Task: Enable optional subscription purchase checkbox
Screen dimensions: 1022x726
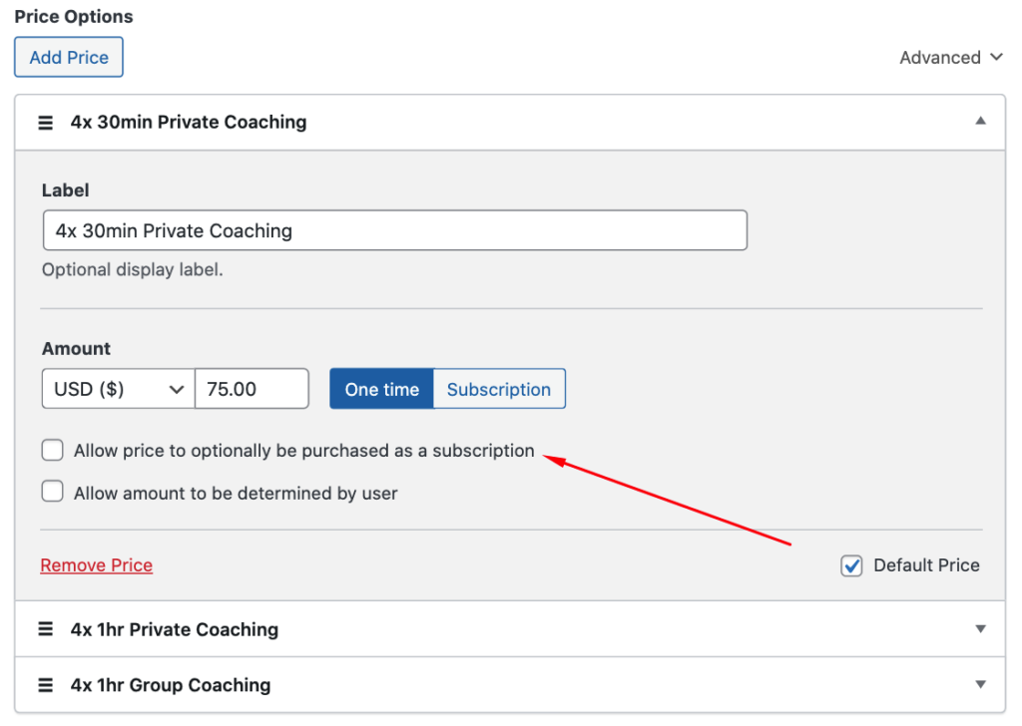Action: pos(53,451)
